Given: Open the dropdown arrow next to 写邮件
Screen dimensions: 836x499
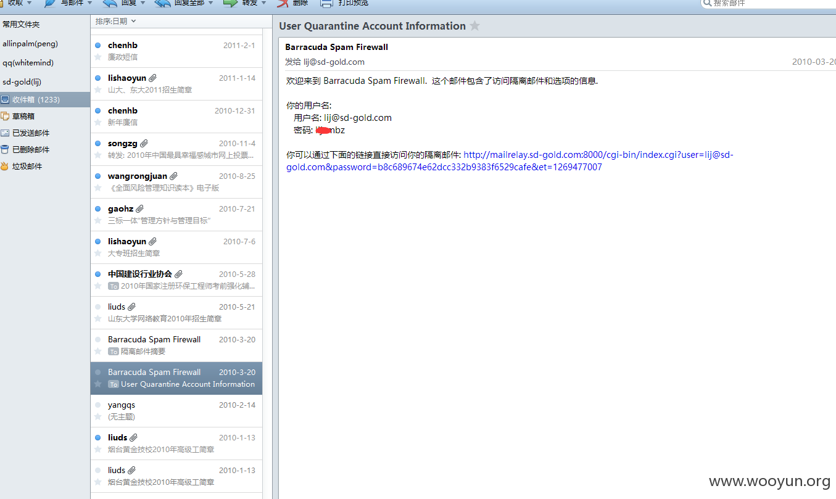Looking at the screenshot, I should (x=90, y=3).
